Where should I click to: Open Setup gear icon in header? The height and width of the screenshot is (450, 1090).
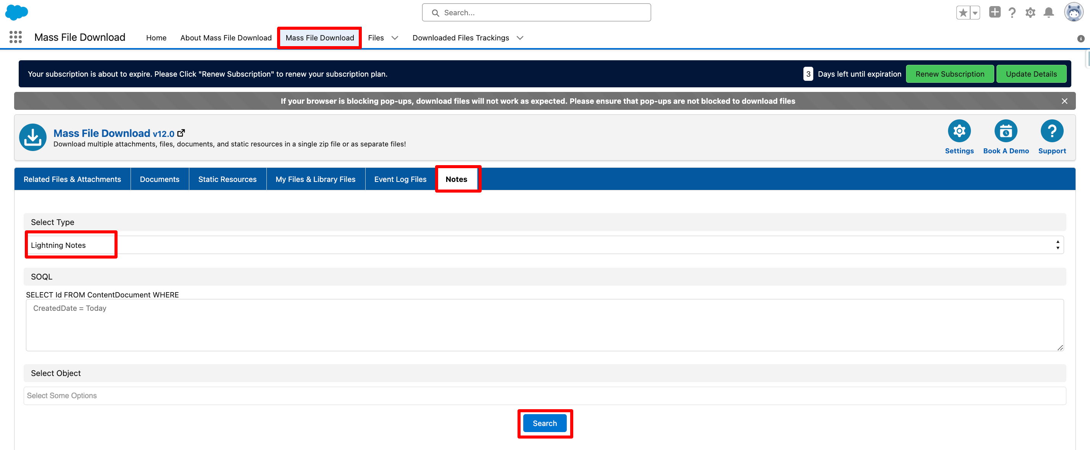point(1030,13)
